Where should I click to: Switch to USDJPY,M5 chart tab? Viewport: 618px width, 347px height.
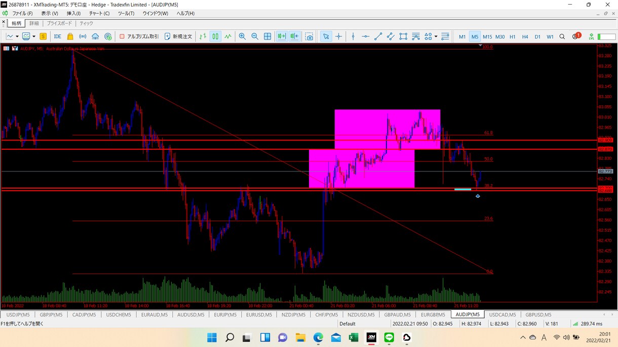(18, 315)
